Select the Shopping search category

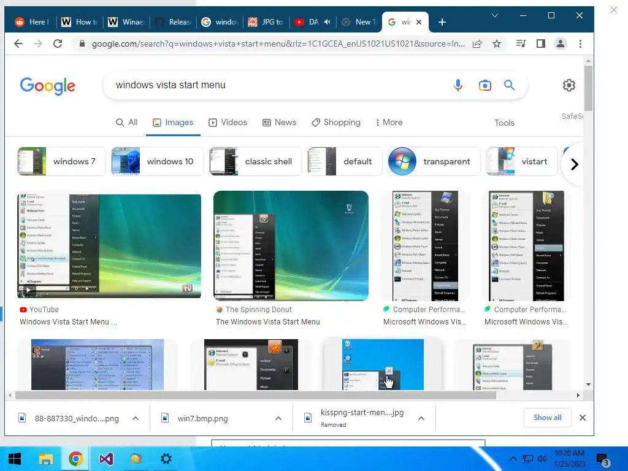tap(336, 123)
